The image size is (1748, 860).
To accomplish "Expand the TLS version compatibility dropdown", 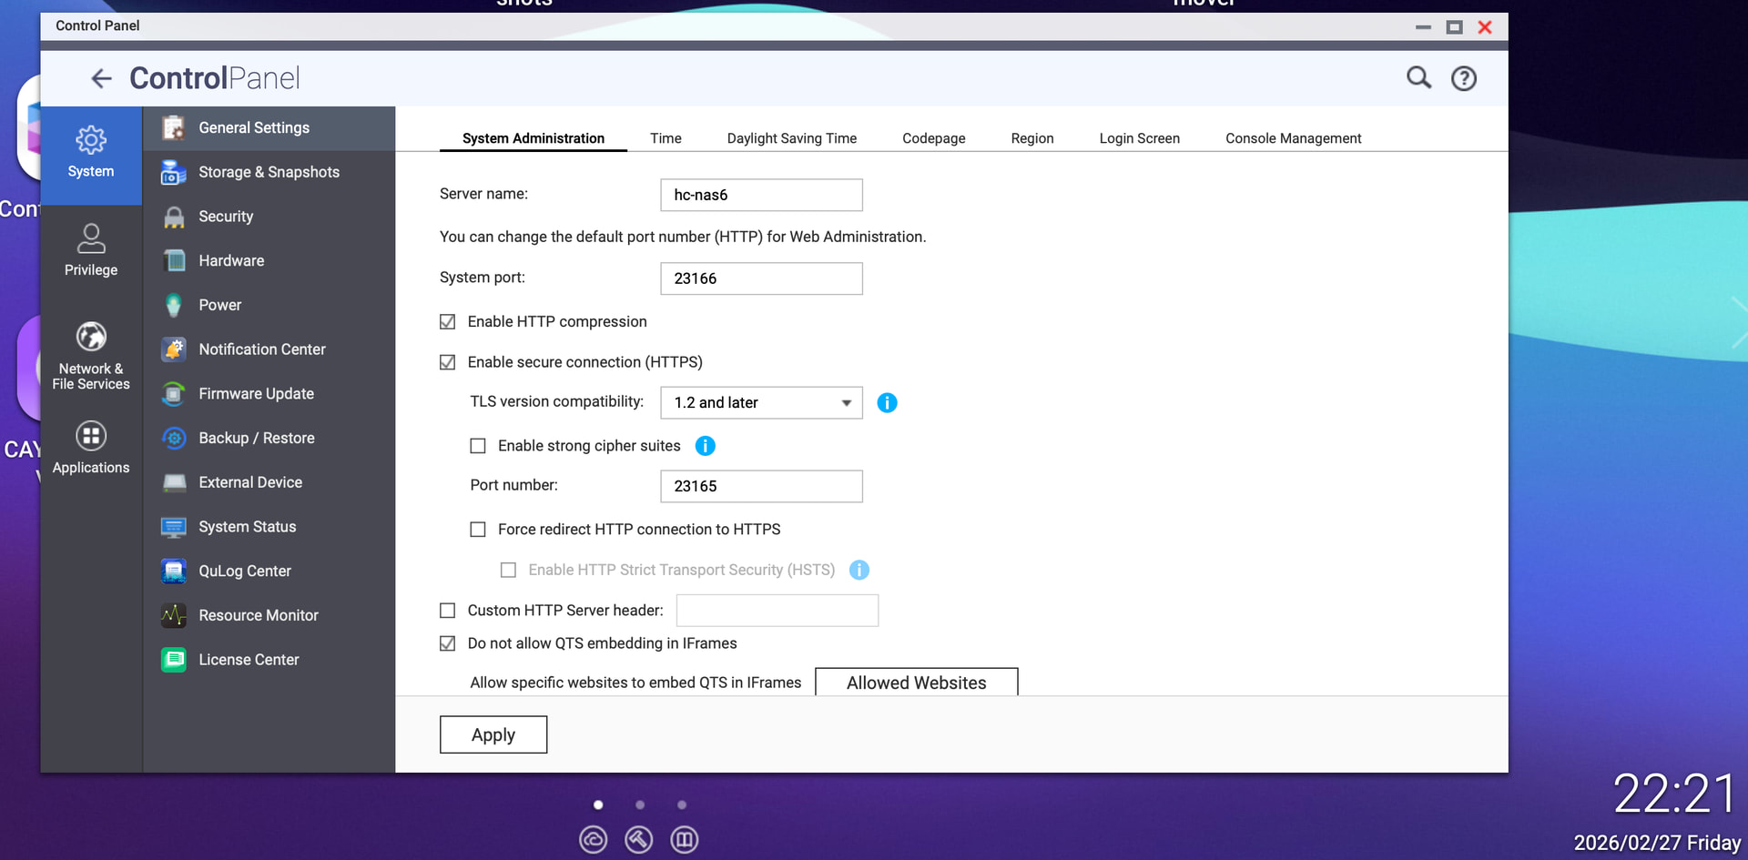I will (x=761, y=402).
